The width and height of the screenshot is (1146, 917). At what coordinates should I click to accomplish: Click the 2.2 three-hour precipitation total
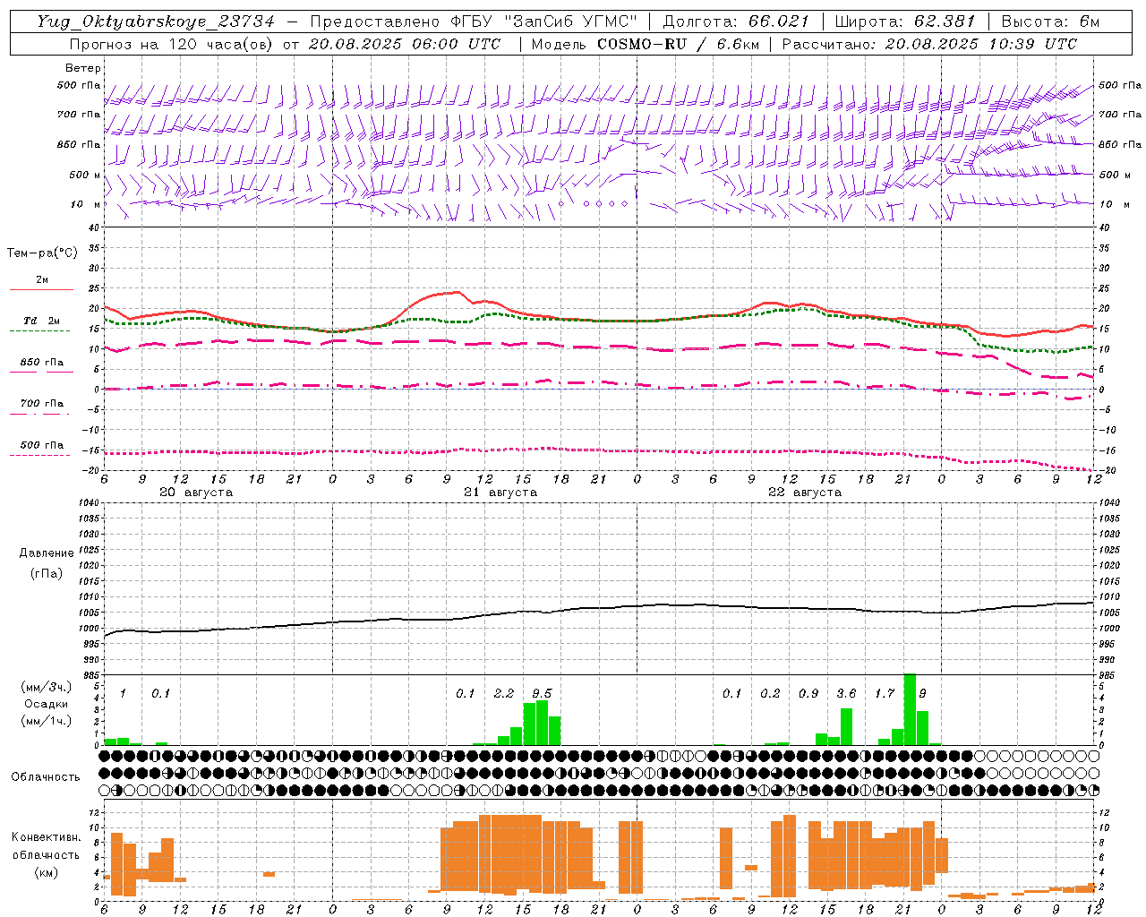504,693
